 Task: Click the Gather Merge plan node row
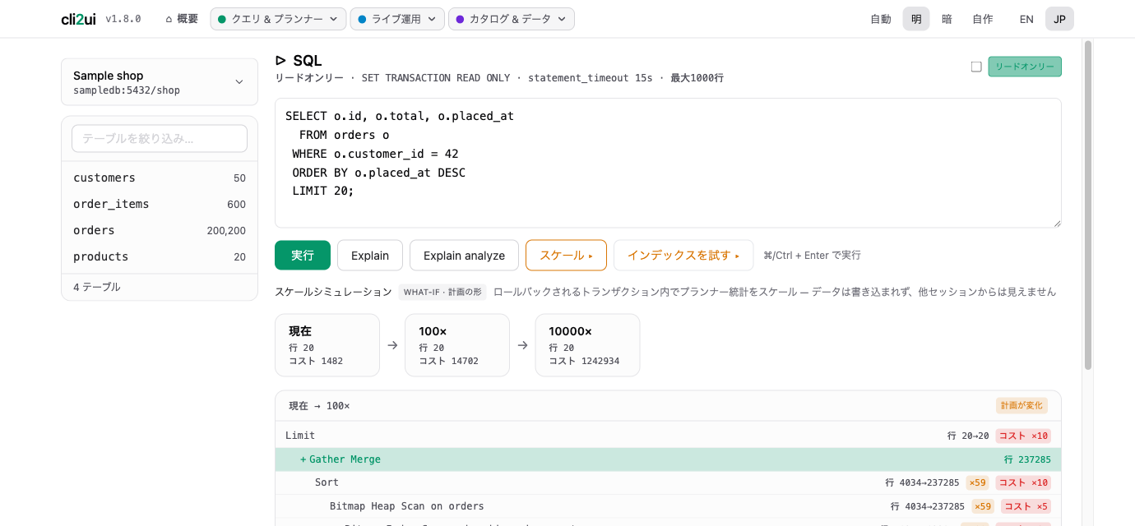668,459
